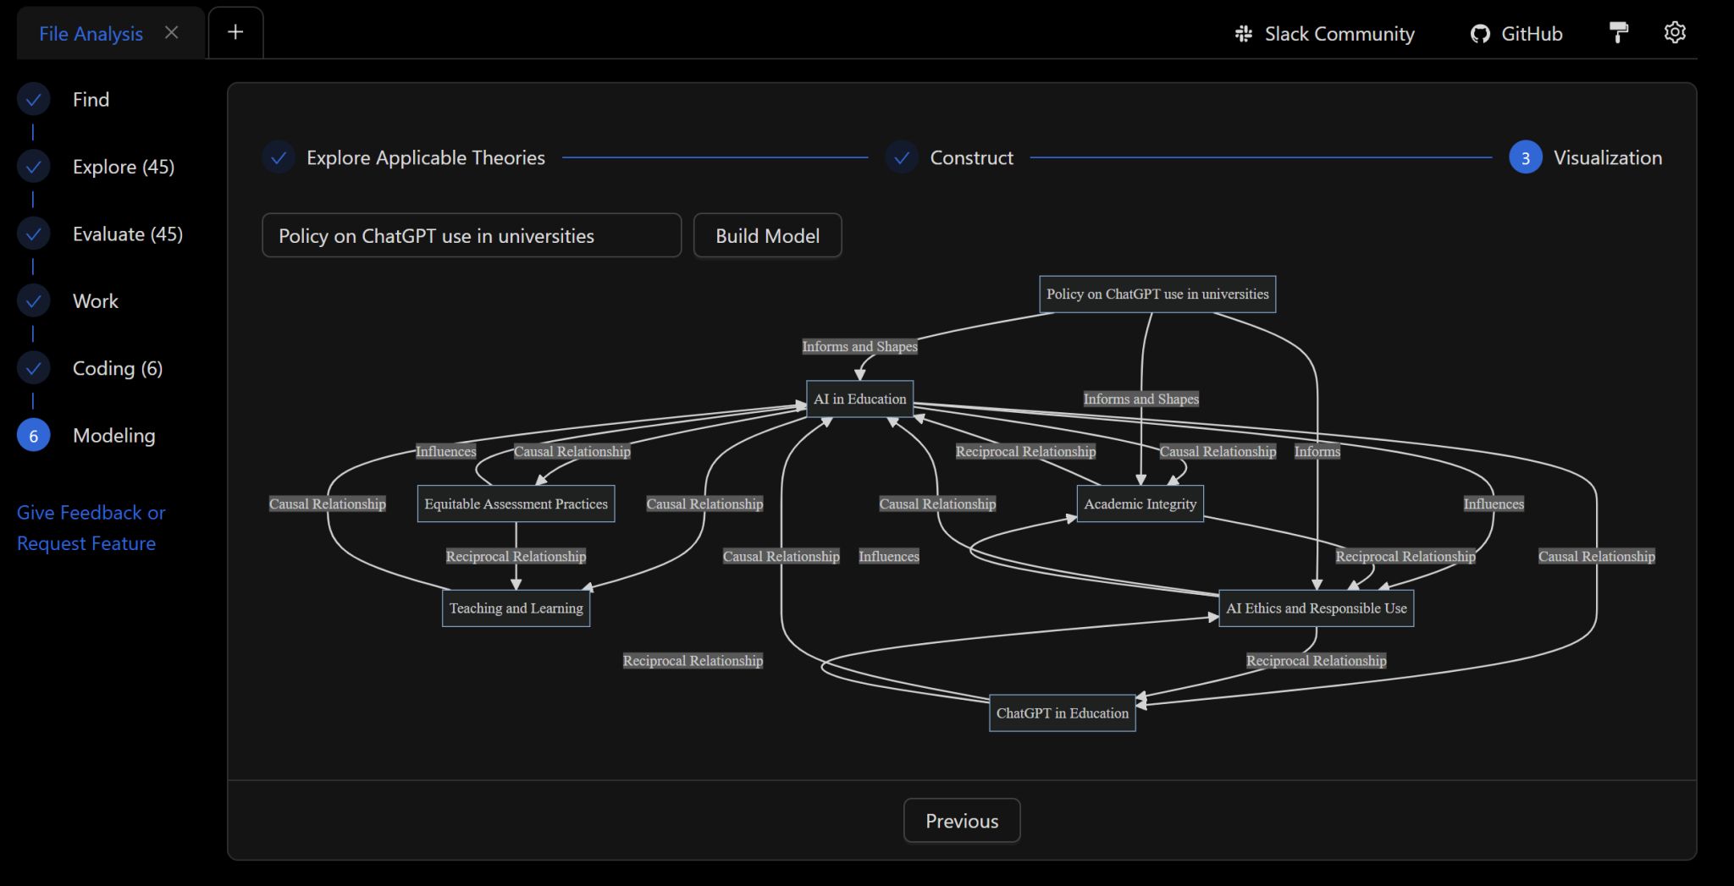Go to the Find step checkmark

(x=34, y=100)
